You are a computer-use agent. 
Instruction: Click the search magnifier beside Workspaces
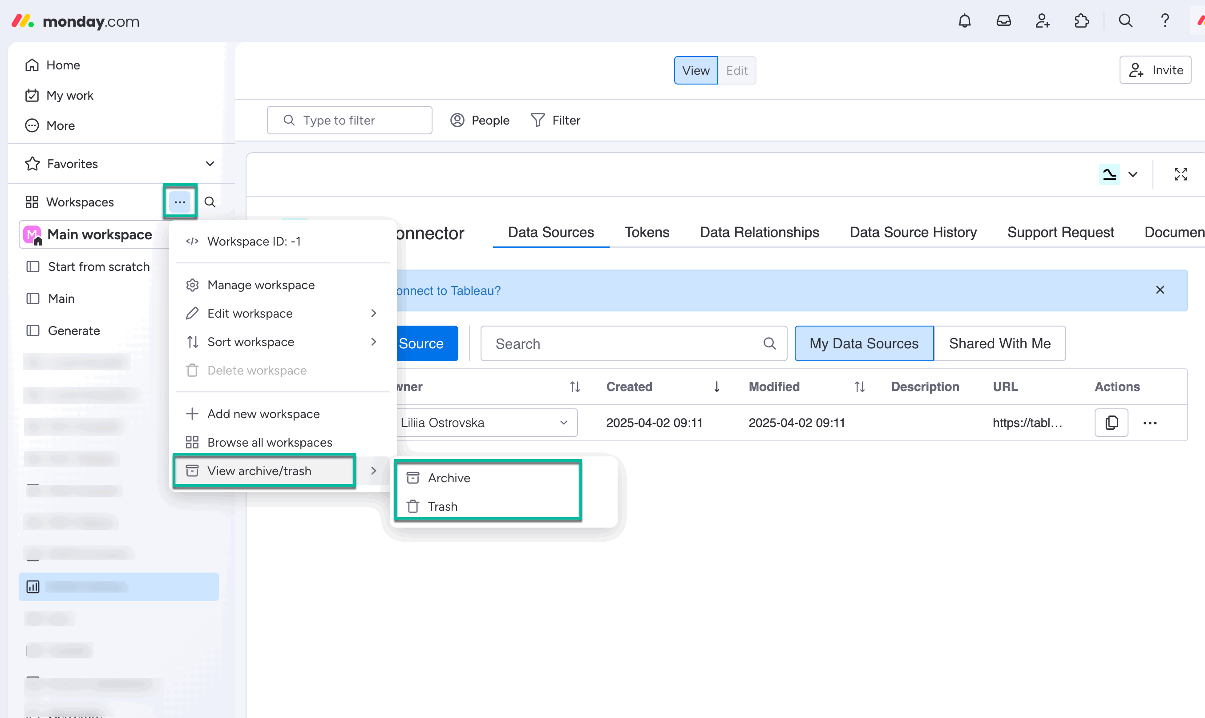click(x=210, y=202)
